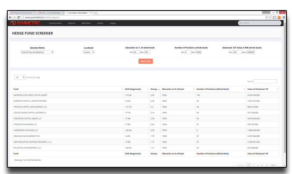This screenshot has height=174, width=292.
Task: Click the page's vertical scrollbar
Action: point(285,87)
